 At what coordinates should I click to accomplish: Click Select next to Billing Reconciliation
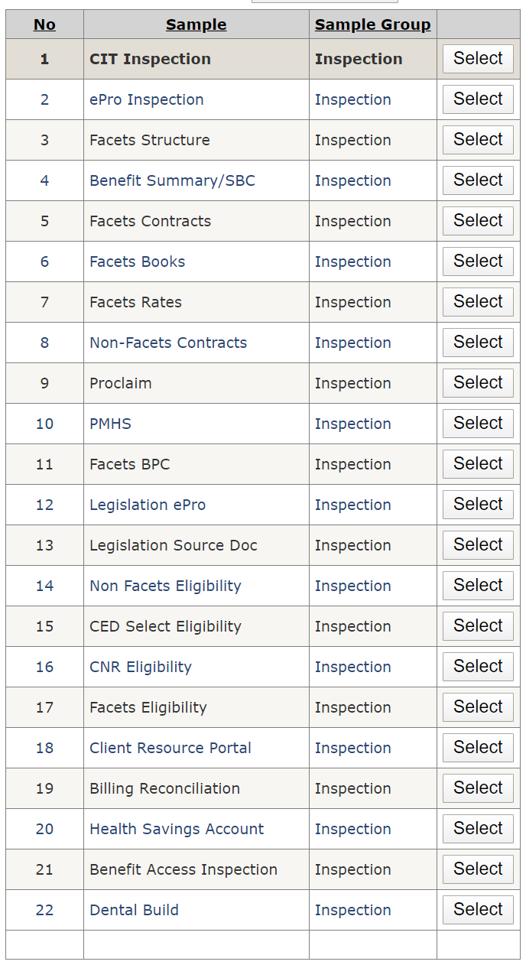pyautogui.click(x=478, y=788)
